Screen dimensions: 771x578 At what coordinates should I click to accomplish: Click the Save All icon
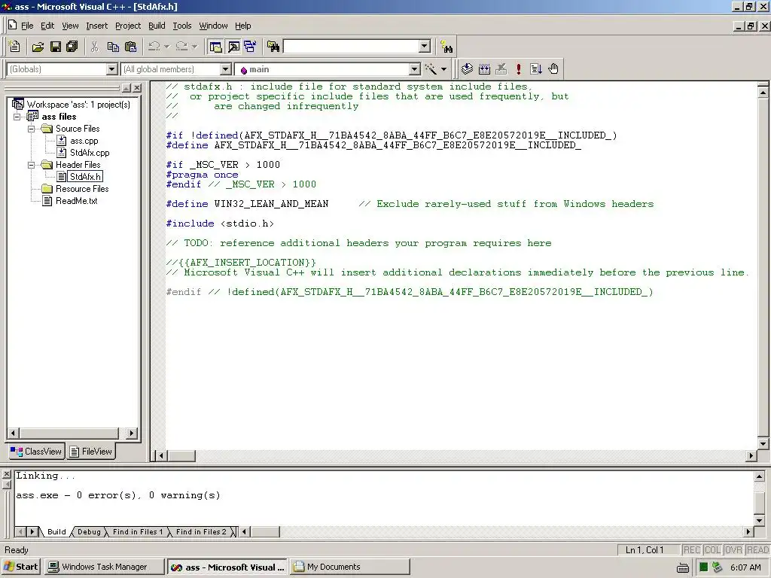(72, 47)
